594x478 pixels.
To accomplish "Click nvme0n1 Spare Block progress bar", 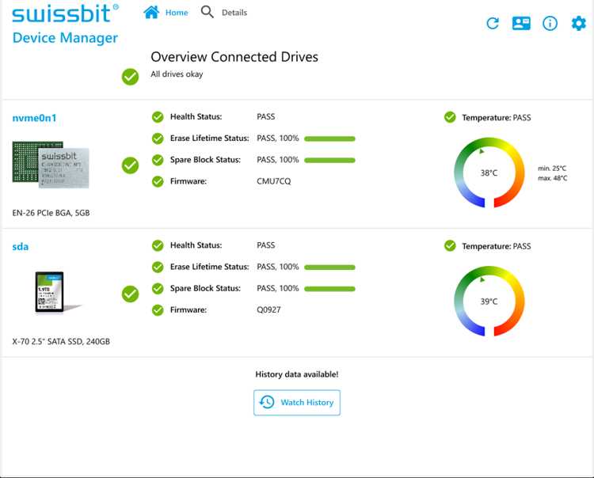I will click(x=329, y=161).
